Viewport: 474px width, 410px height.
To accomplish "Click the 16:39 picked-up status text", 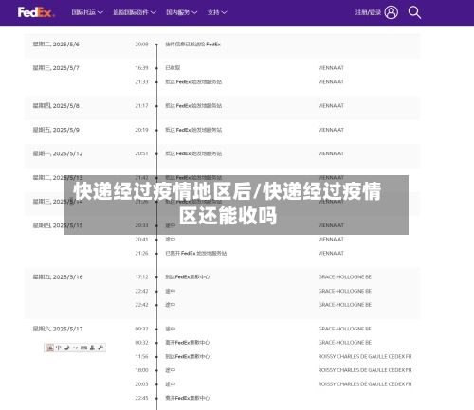I will tap(173, 68).
